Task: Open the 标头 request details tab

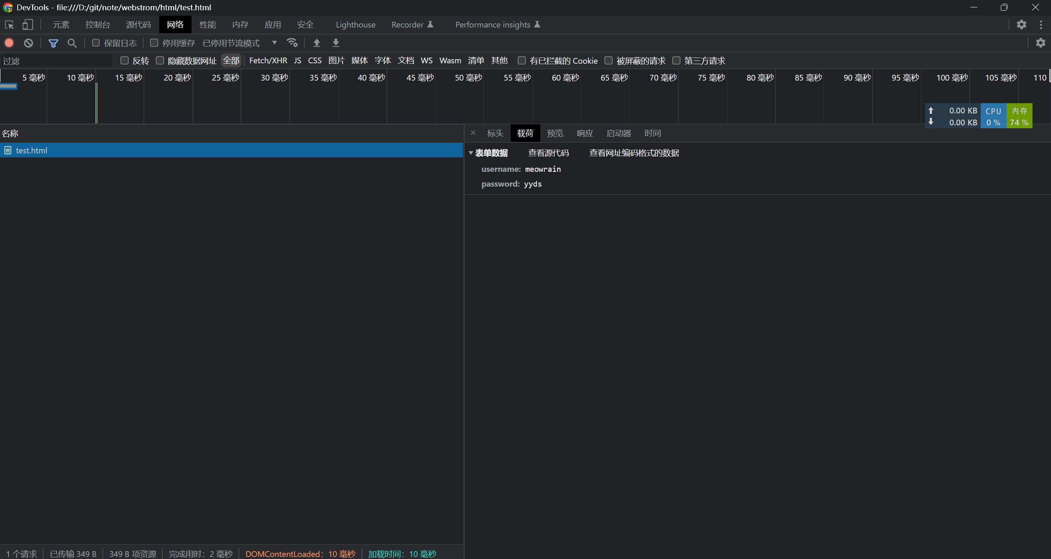Action: pos(495,133)
